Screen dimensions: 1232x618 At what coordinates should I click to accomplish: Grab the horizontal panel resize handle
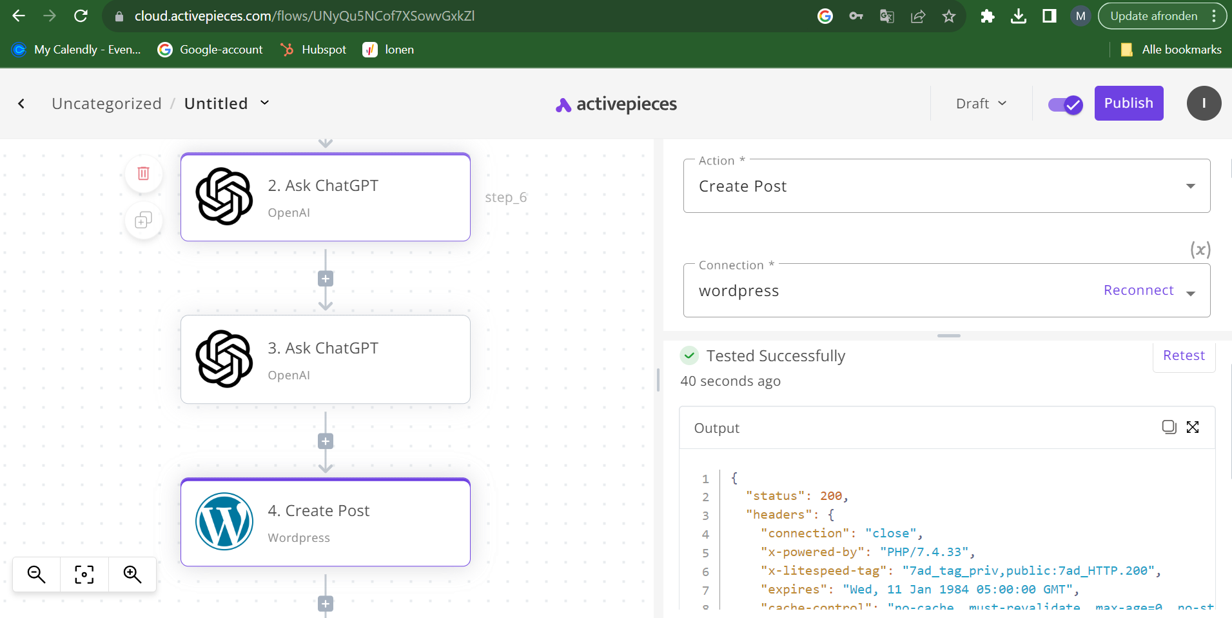(x=949, y=335)
